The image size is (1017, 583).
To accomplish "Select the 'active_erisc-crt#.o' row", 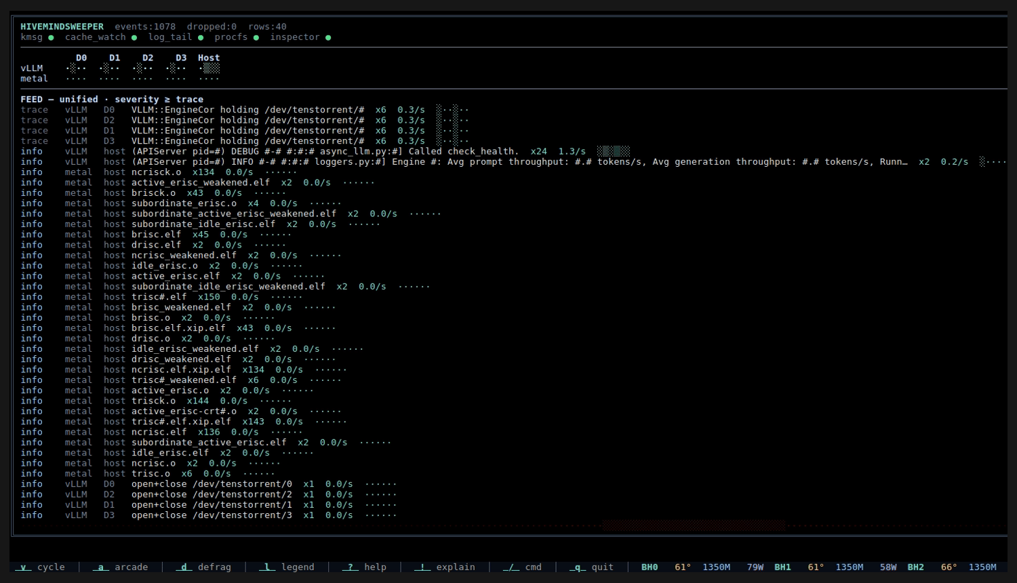I will point(181,411).
